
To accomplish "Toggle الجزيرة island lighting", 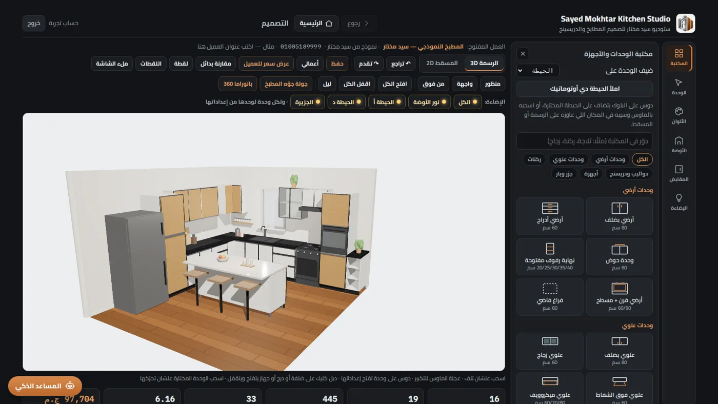I will click(308, 102).
